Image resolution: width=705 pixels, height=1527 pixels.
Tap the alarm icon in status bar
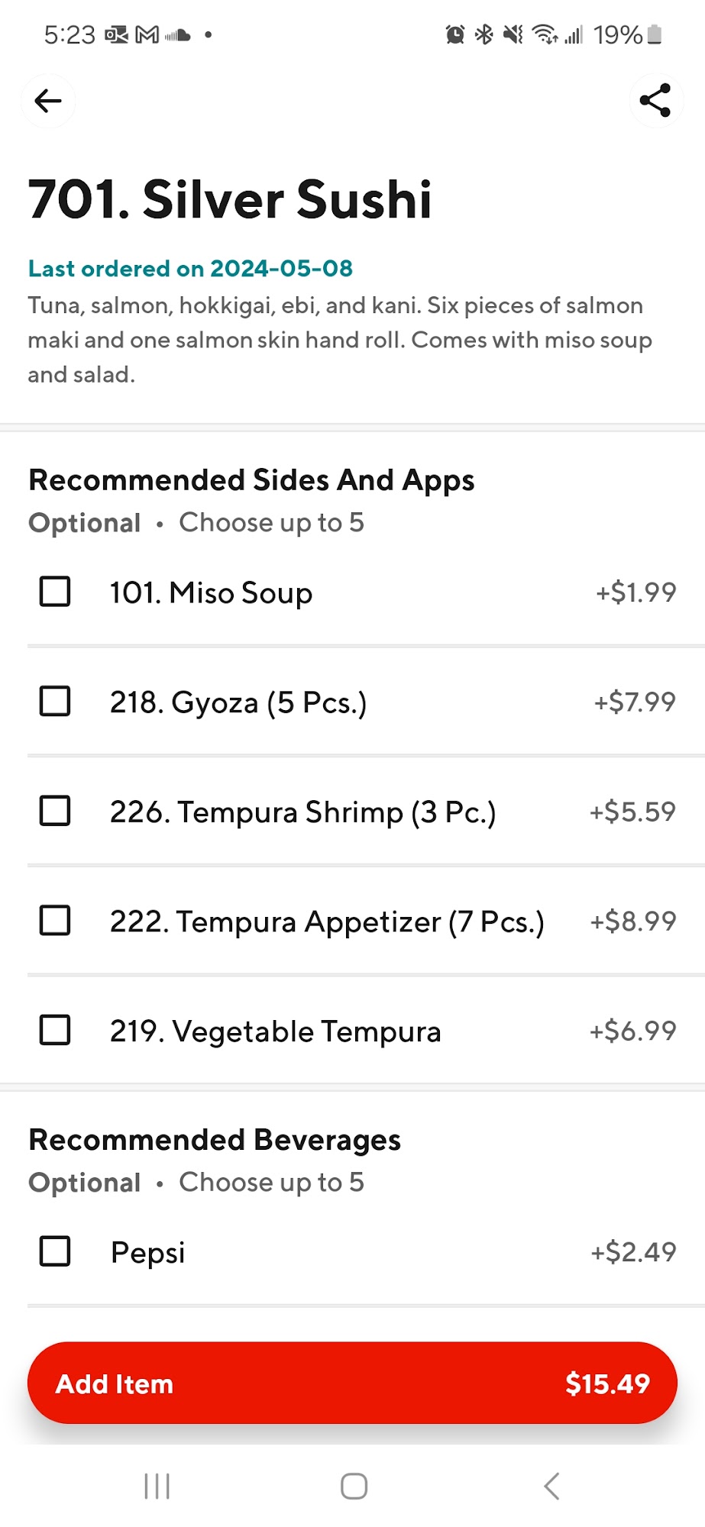(455, 35)
